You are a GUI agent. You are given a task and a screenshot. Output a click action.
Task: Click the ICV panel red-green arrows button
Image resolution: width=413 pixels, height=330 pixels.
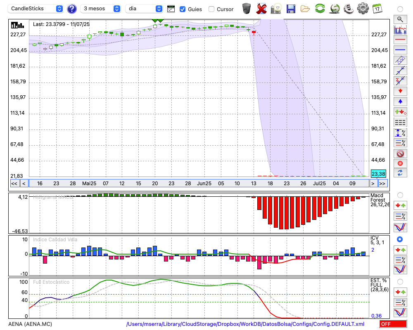coord(400,250)
